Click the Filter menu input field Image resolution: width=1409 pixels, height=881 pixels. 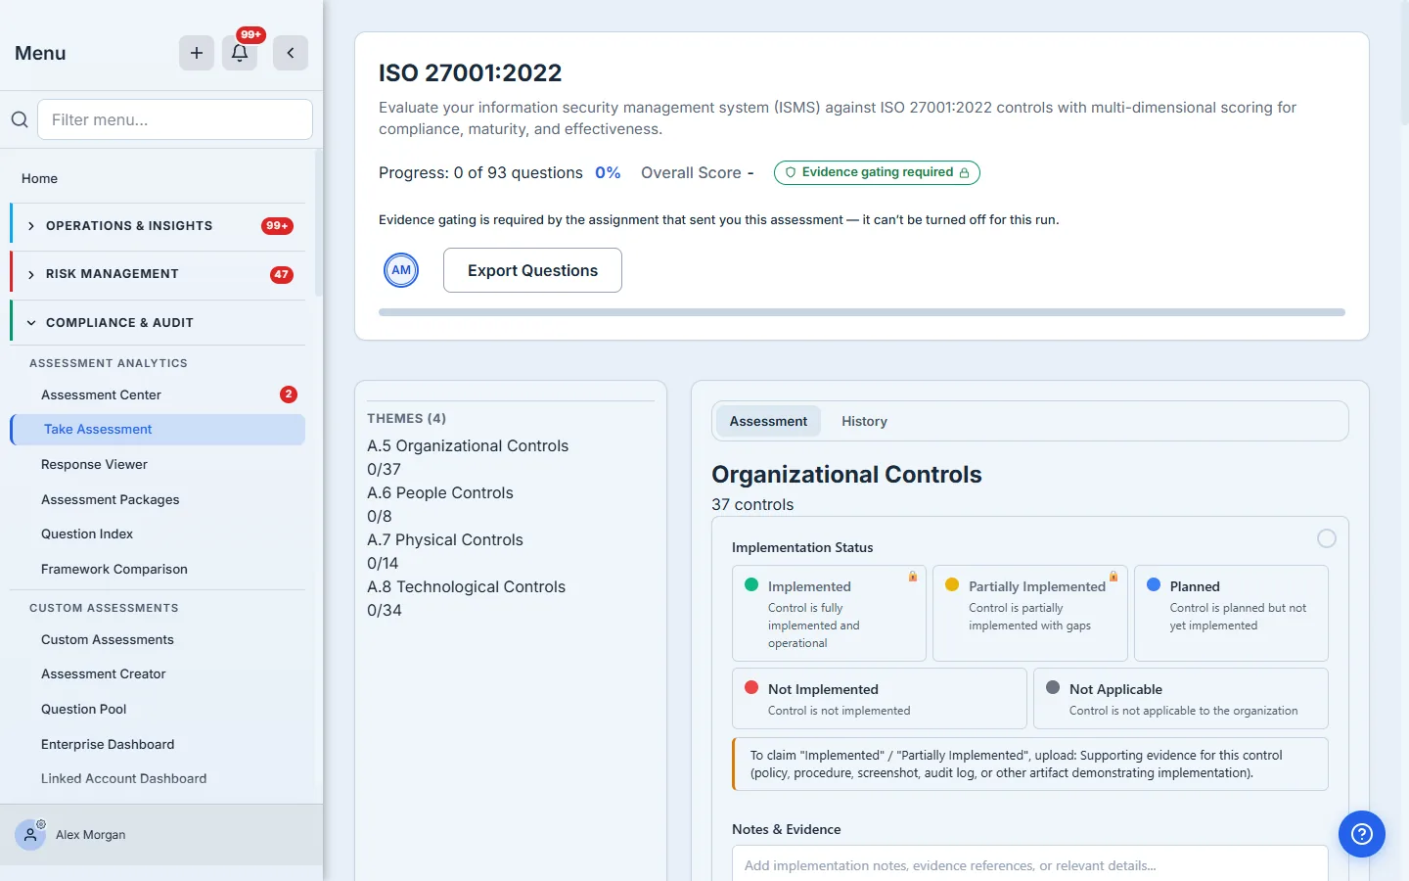click(175, 119)
